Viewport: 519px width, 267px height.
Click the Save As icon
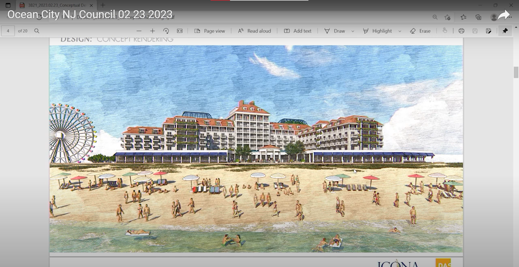488,31
